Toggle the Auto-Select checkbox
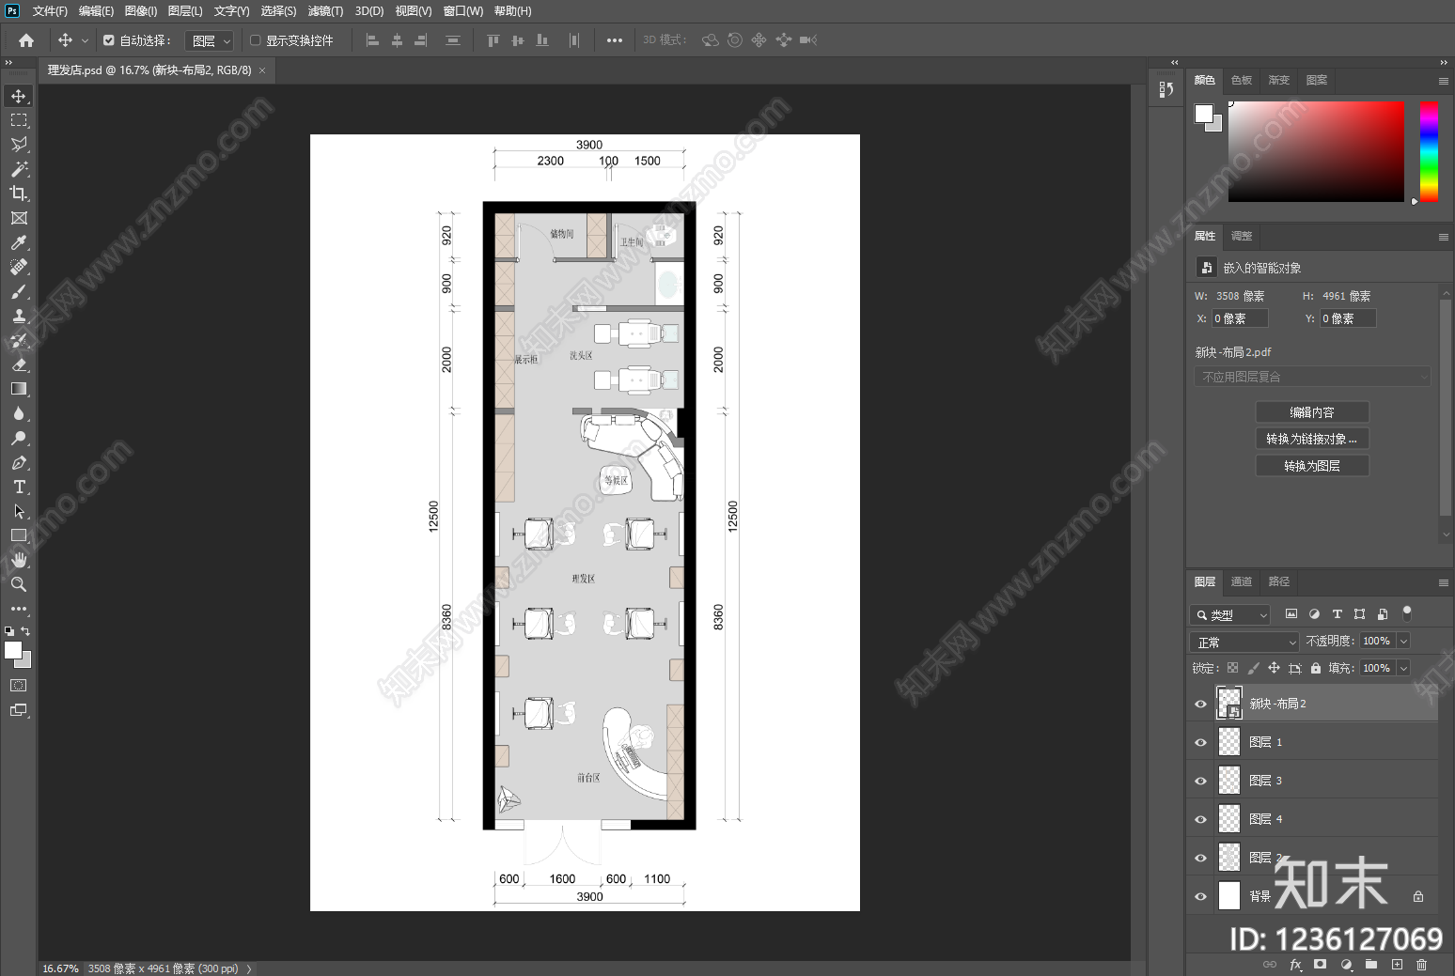The image size is (1455, 976). coord(109,40)
